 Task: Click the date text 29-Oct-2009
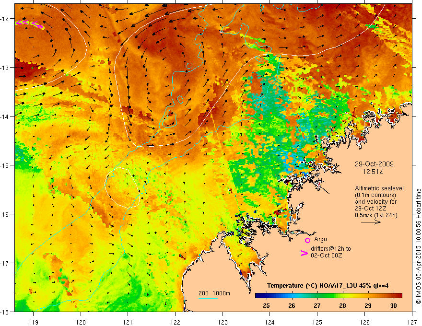click(x=374, y=164)
